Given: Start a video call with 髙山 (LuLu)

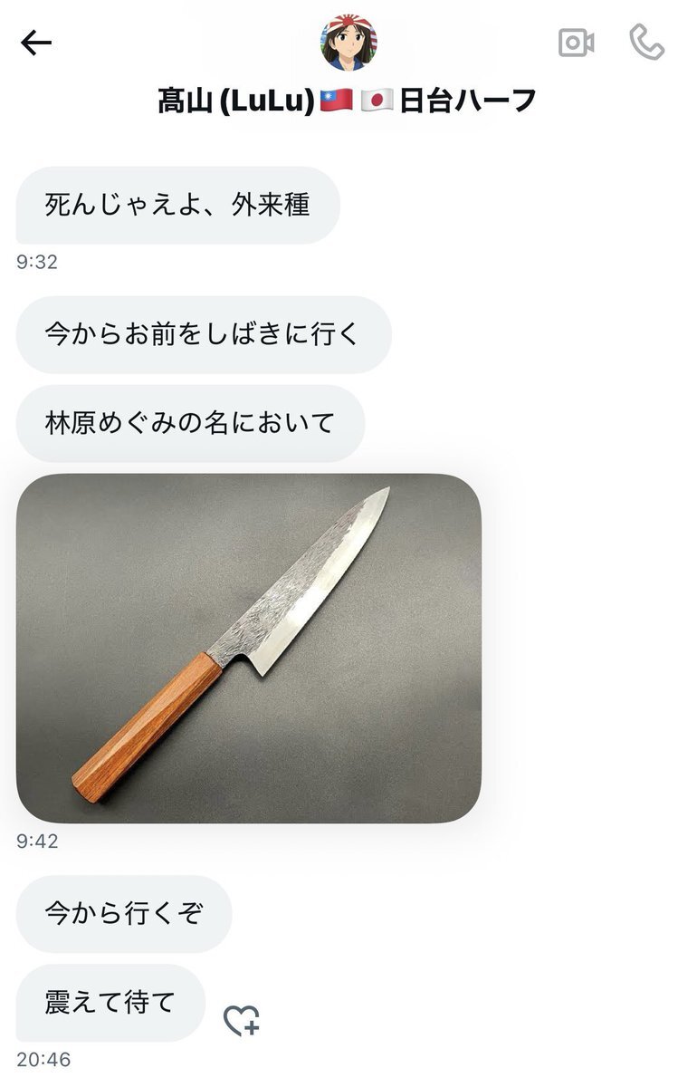Looking at the screenshot, I should tap(576, 43).
